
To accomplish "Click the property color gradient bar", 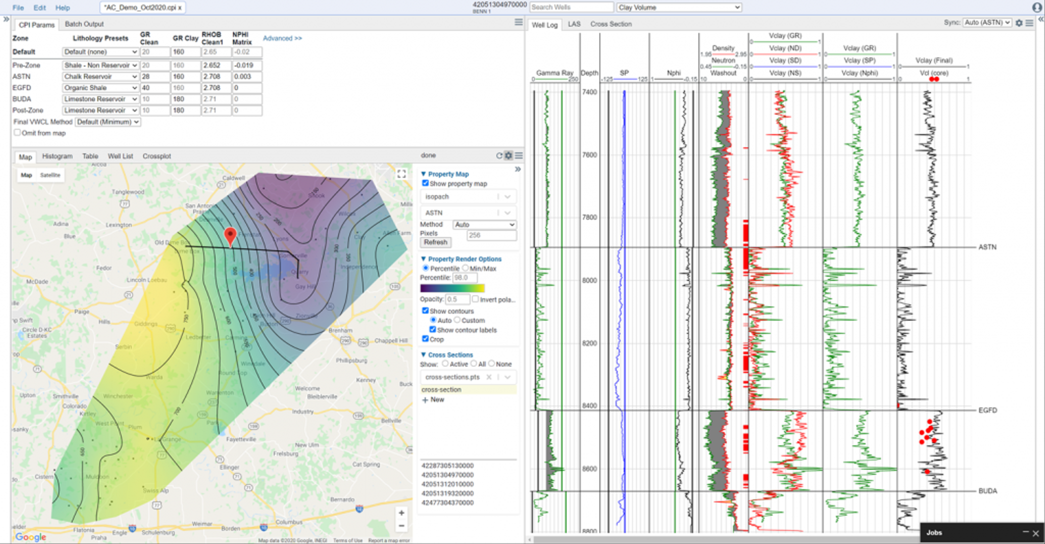I will pos(452,288).
